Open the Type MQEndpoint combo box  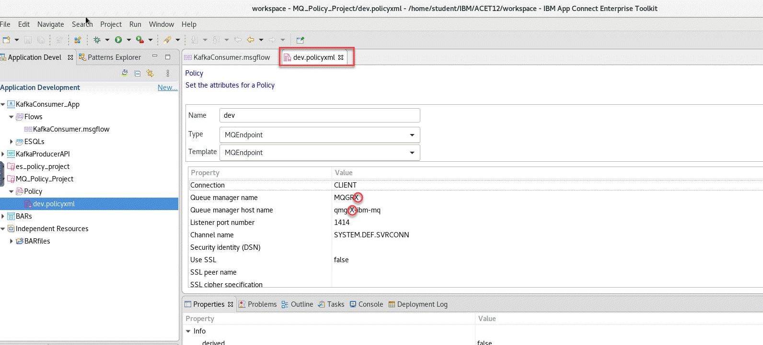320,135
